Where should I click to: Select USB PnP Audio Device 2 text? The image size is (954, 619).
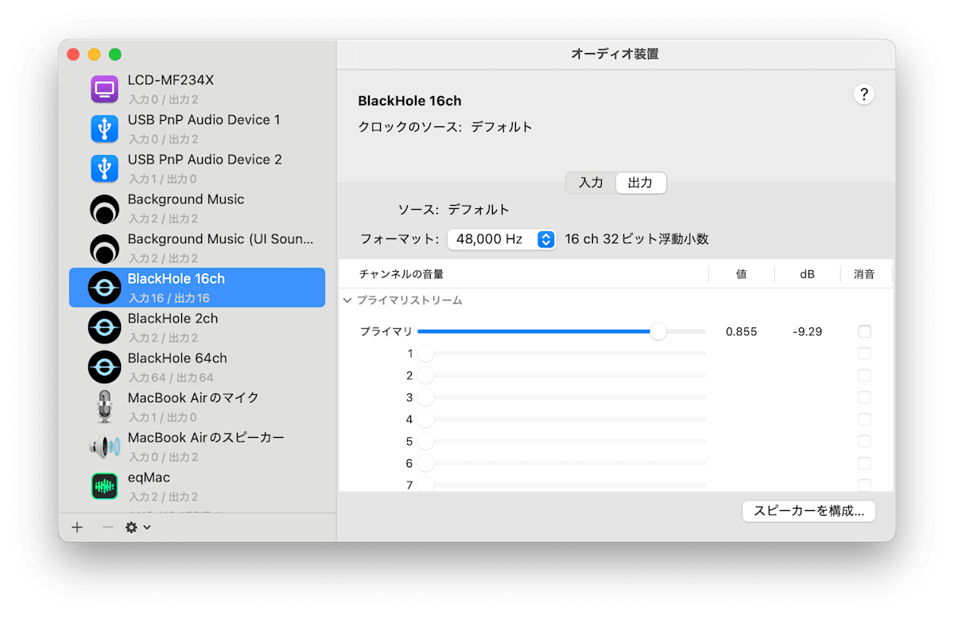point(205,160)
